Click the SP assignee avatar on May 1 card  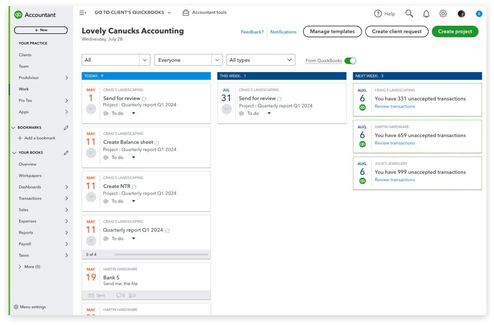click(x=91, y=109)
